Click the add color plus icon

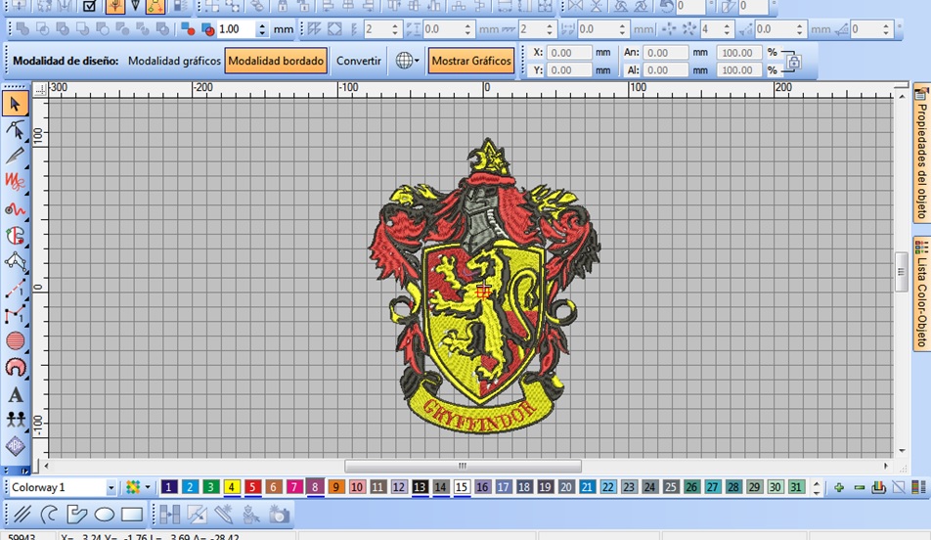coord(838,487)
